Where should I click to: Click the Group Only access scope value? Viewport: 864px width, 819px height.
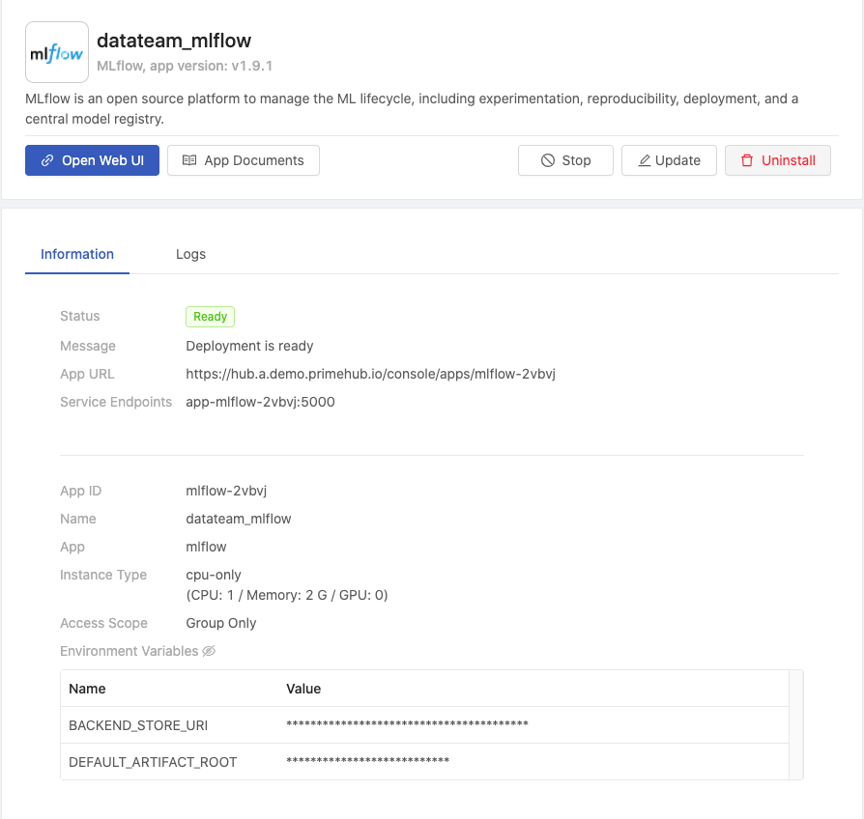pyautogui.click(x=221, y=623)
